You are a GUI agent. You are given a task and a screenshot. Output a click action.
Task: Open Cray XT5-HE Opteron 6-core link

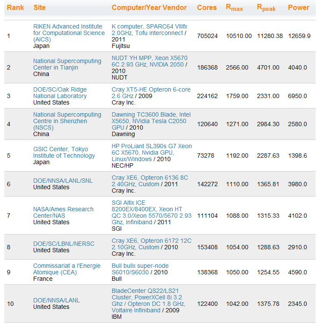(x=151, y=93)
